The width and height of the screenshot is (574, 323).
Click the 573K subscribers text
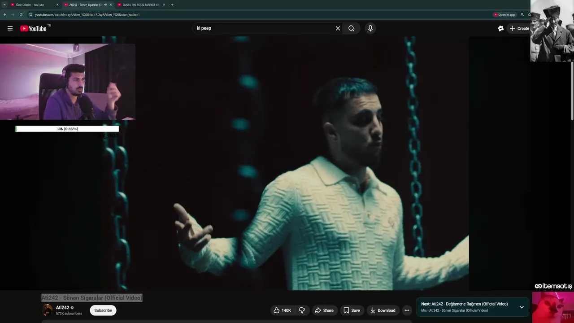tap(69, 314)
